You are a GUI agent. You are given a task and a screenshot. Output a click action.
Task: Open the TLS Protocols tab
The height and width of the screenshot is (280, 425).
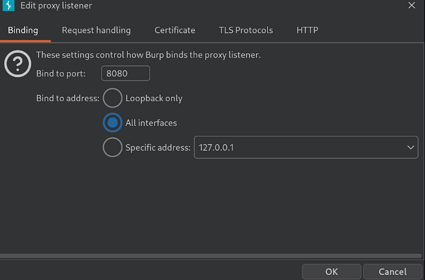click(246, 30)
